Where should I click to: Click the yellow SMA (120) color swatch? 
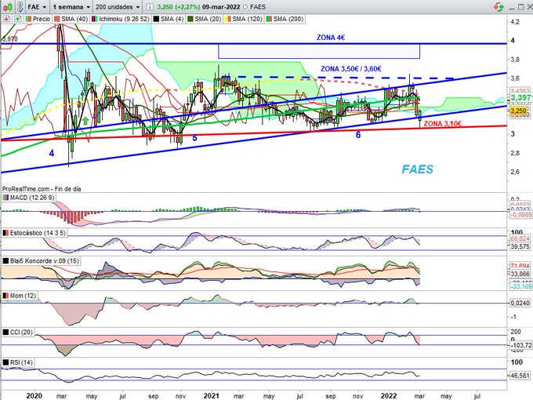tap(228, 19)
